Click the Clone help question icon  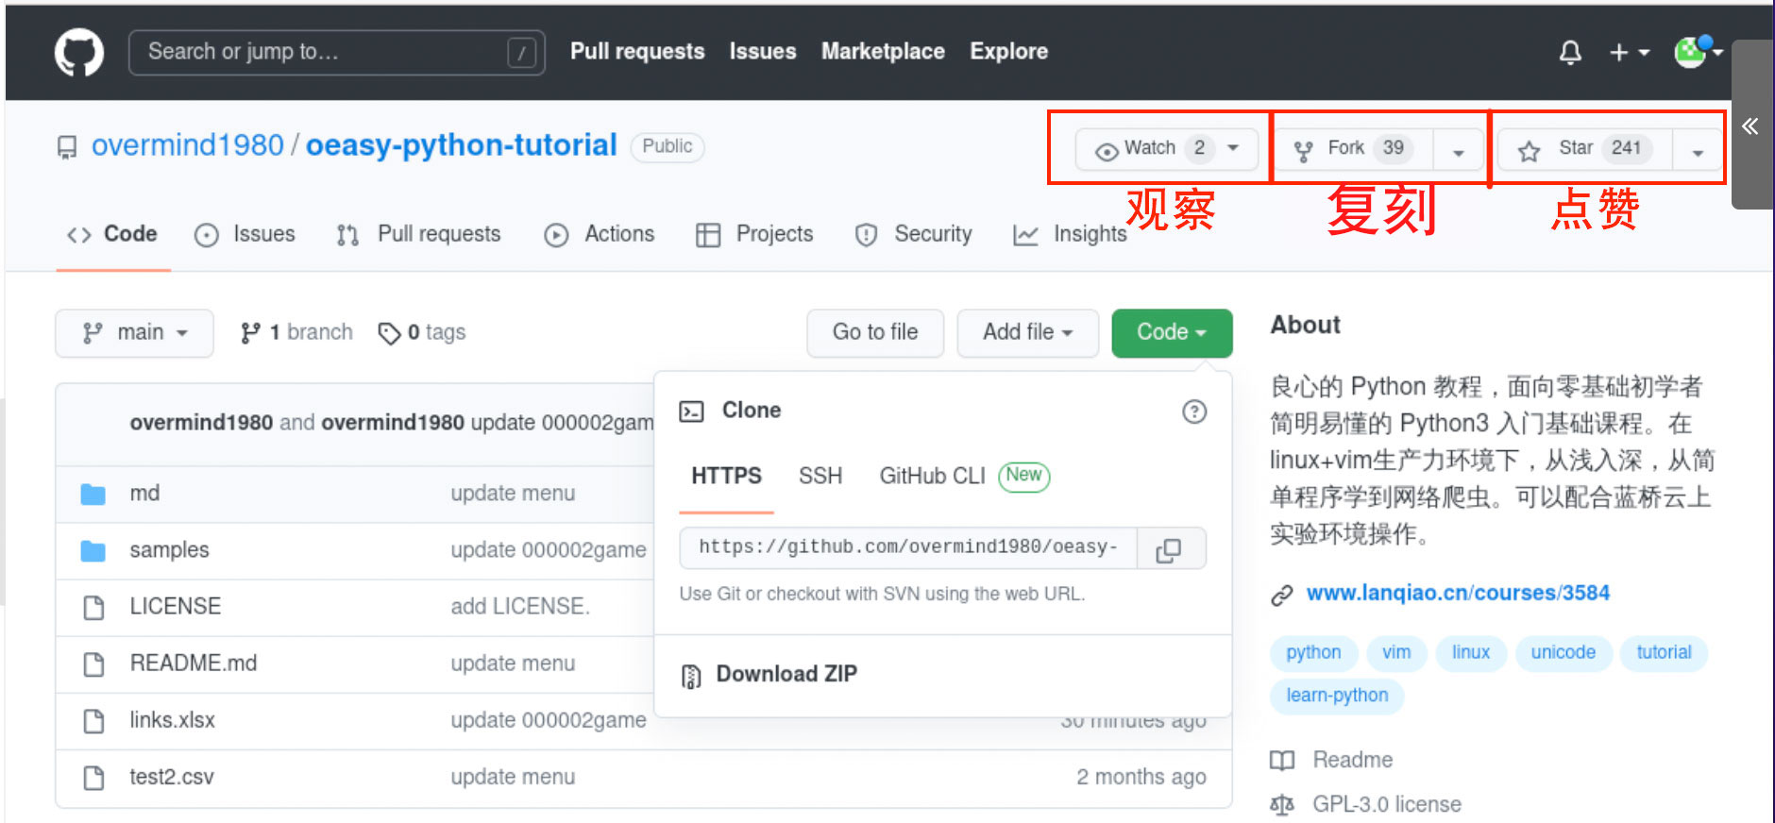point(1194,411)
